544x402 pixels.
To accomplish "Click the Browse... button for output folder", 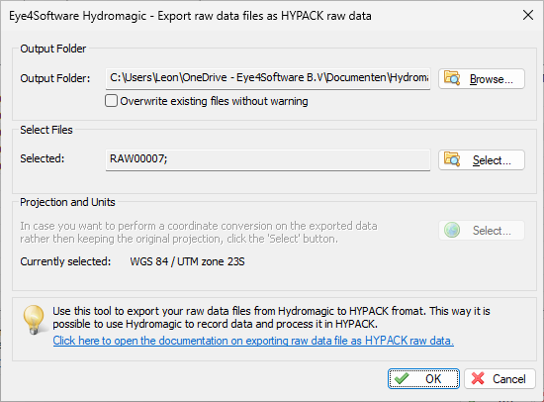I will [482, 79].
